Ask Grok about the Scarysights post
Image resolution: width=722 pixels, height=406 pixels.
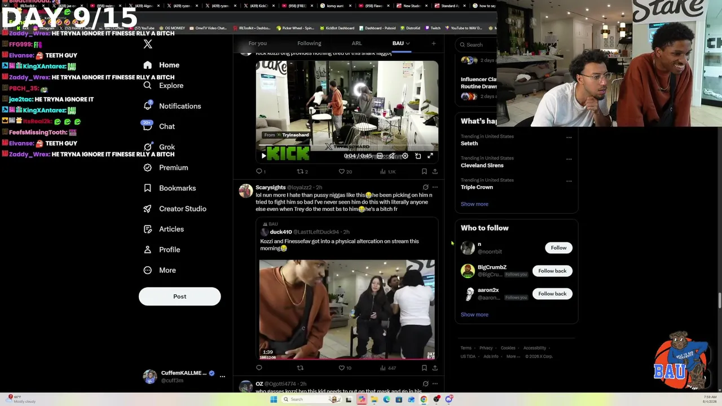coord(425,187)
